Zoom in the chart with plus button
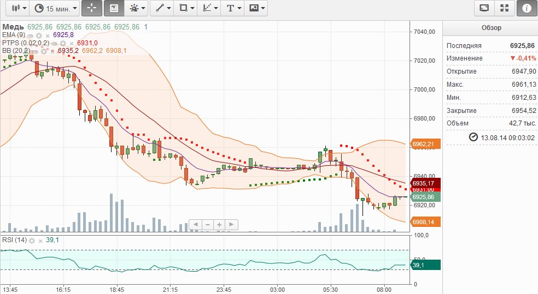Image resolution: width=538 pixels, height=294 pixels. pos(219,224)
